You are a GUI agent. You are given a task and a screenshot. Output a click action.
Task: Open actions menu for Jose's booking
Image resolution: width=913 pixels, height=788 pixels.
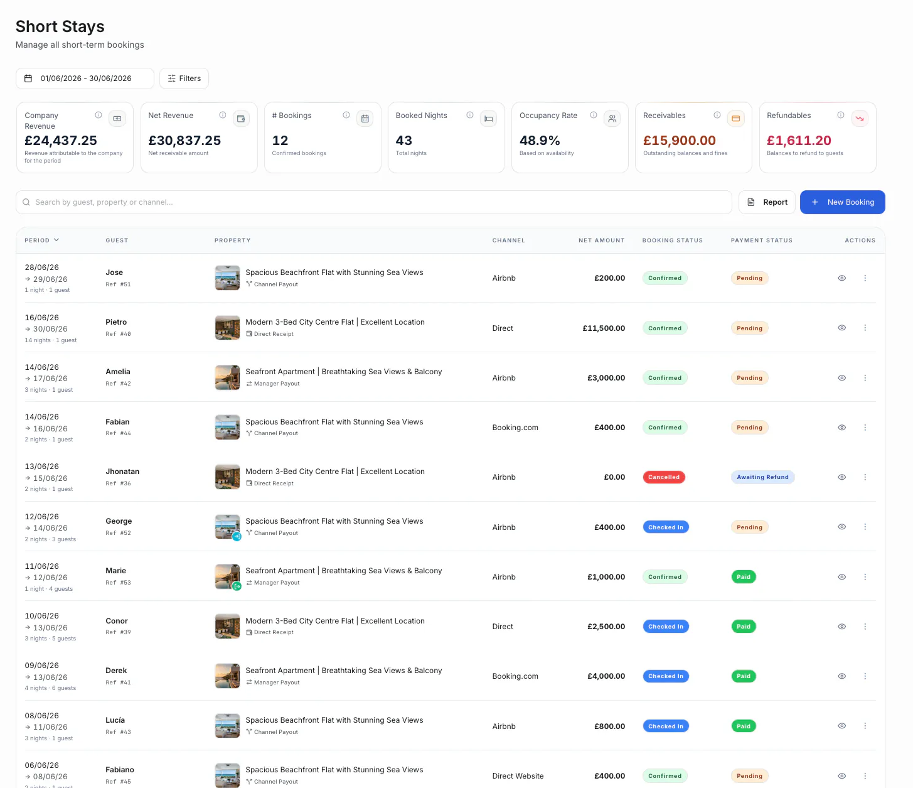click(x=865, y=278)
